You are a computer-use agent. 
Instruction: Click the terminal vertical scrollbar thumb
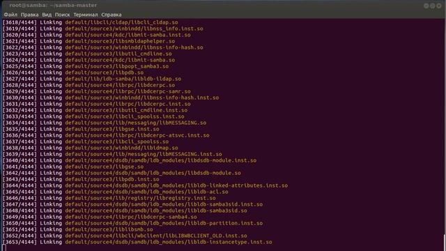coord(445,242)
